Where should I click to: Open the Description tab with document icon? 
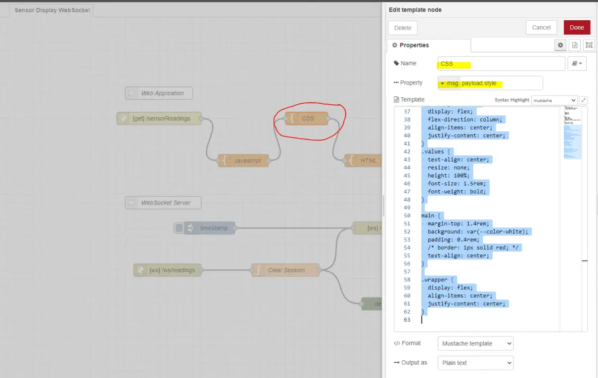[x=574, y=45]
